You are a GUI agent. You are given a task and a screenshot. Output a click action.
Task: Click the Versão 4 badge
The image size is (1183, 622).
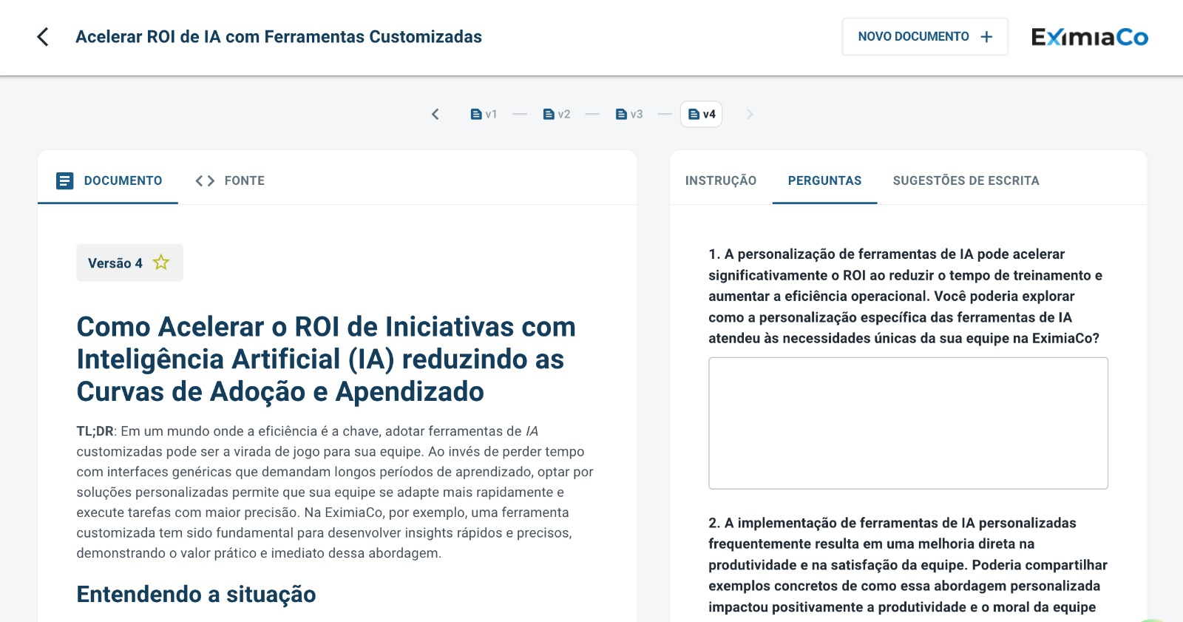pyautogui.click(x=129, y=263)
